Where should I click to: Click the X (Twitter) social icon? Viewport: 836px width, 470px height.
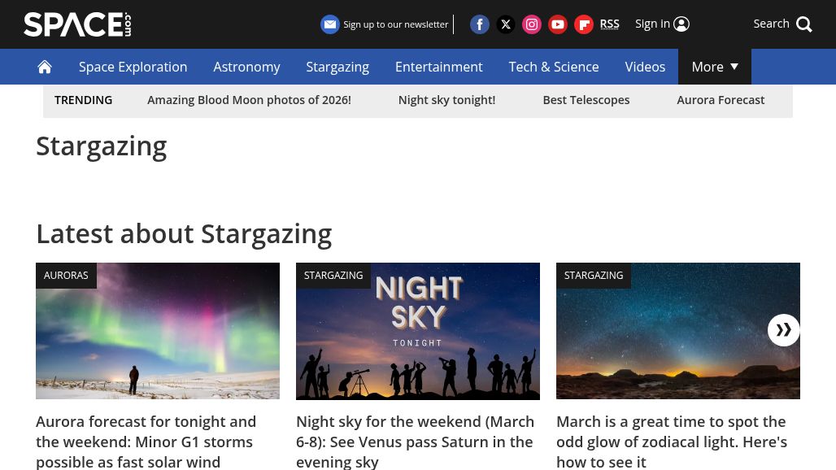pos(506,24)
